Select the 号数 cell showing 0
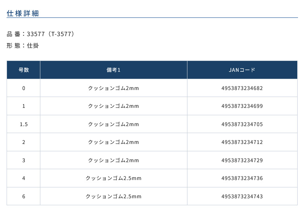The image size is (305, 213). pos(24,88)
